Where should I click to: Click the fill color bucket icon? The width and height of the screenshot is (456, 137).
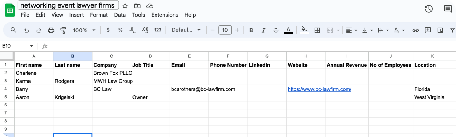(x=304, y=30)
